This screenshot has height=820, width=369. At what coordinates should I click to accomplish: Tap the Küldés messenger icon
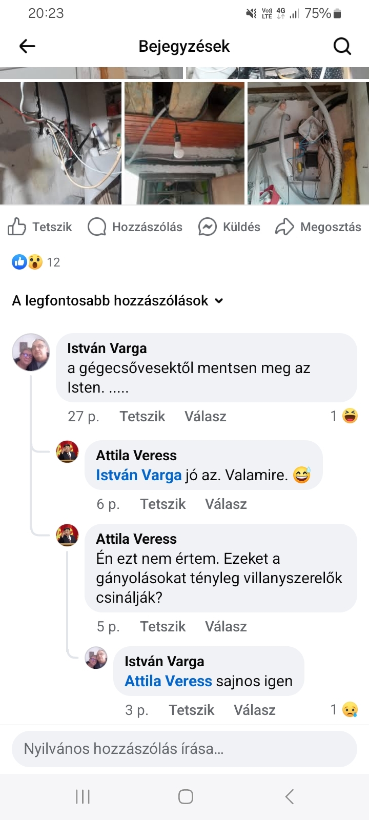(x=207, y=227)
